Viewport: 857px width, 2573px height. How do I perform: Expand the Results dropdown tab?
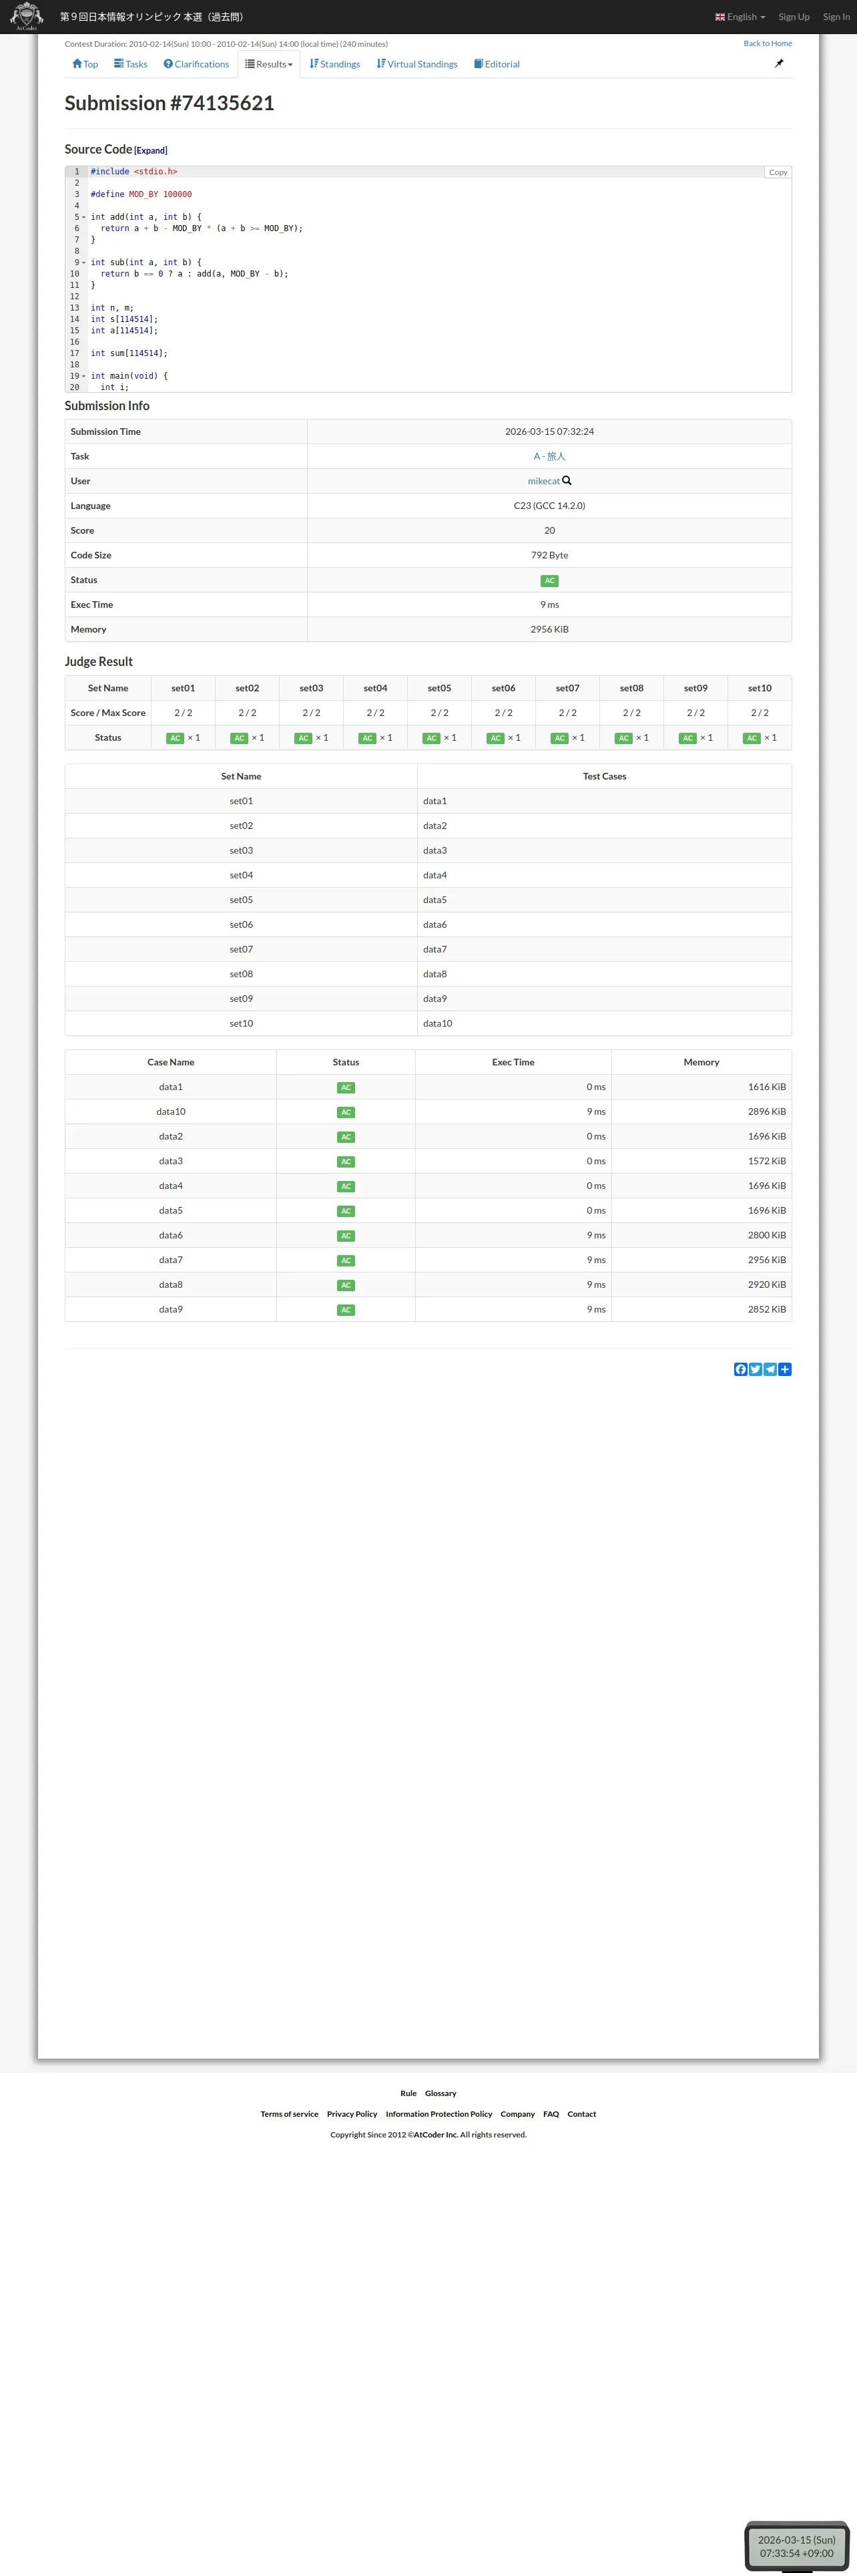pos(270,64)
